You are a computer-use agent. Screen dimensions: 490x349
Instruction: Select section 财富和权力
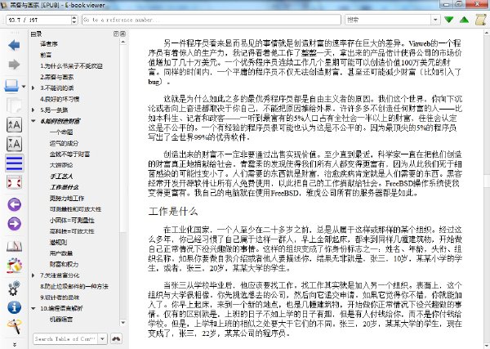point(64,264)
